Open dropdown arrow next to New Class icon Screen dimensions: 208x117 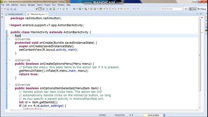(98, 9)
